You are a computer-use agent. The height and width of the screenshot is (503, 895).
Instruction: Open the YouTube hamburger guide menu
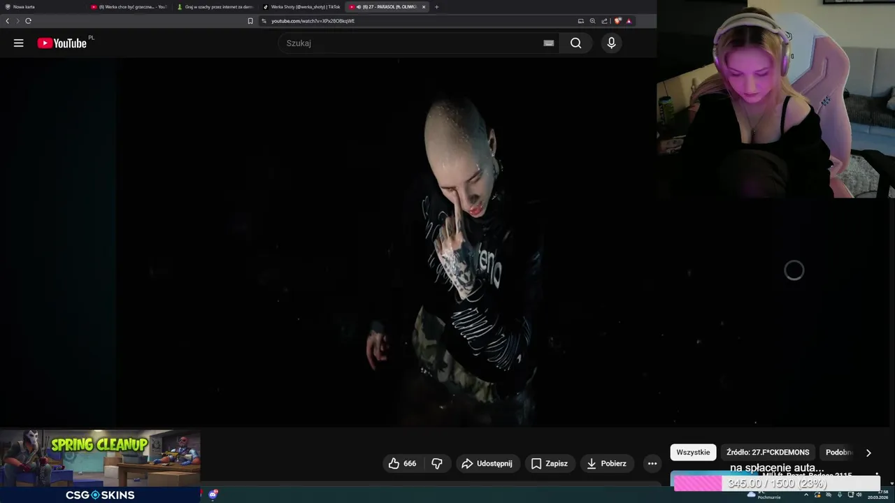(x=19, y=43)
